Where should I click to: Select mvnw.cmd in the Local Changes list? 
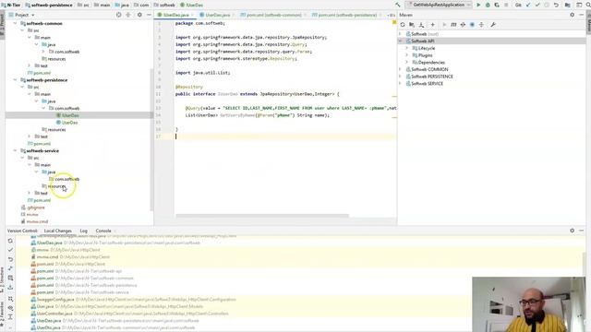tap(47, 257)
